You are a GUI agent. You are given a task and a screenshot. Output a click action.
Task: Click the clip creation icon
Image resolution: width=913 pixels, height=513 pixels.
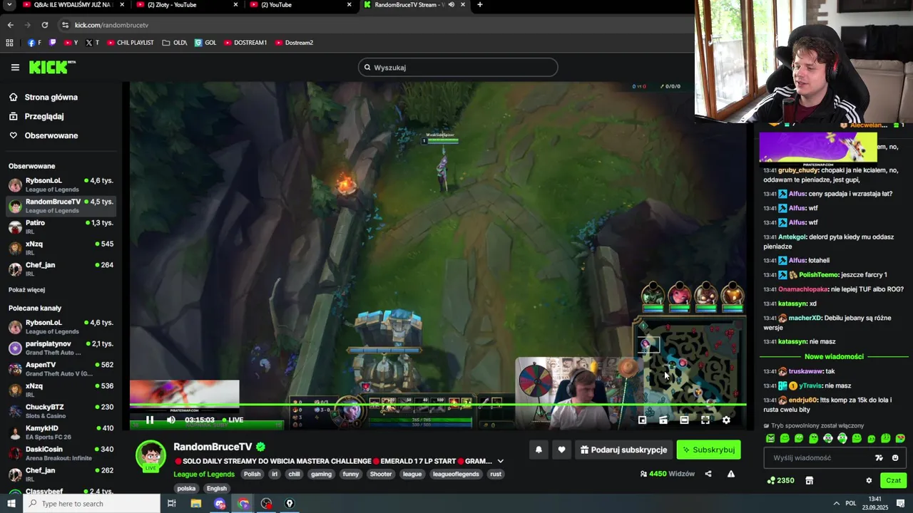coord(663,420)
